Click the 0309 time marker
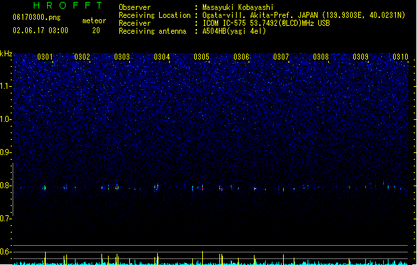Screen dimensions: 417x265 pyautogui.click(x=361, y=57)
